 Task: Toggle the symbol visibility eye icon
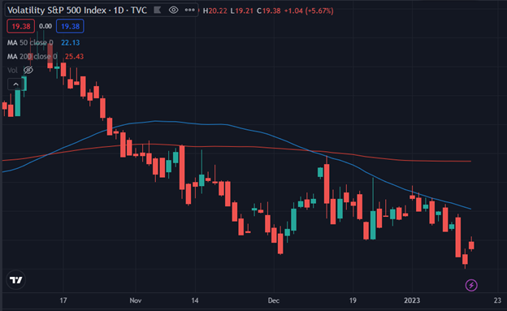click(x=173, y=11)
